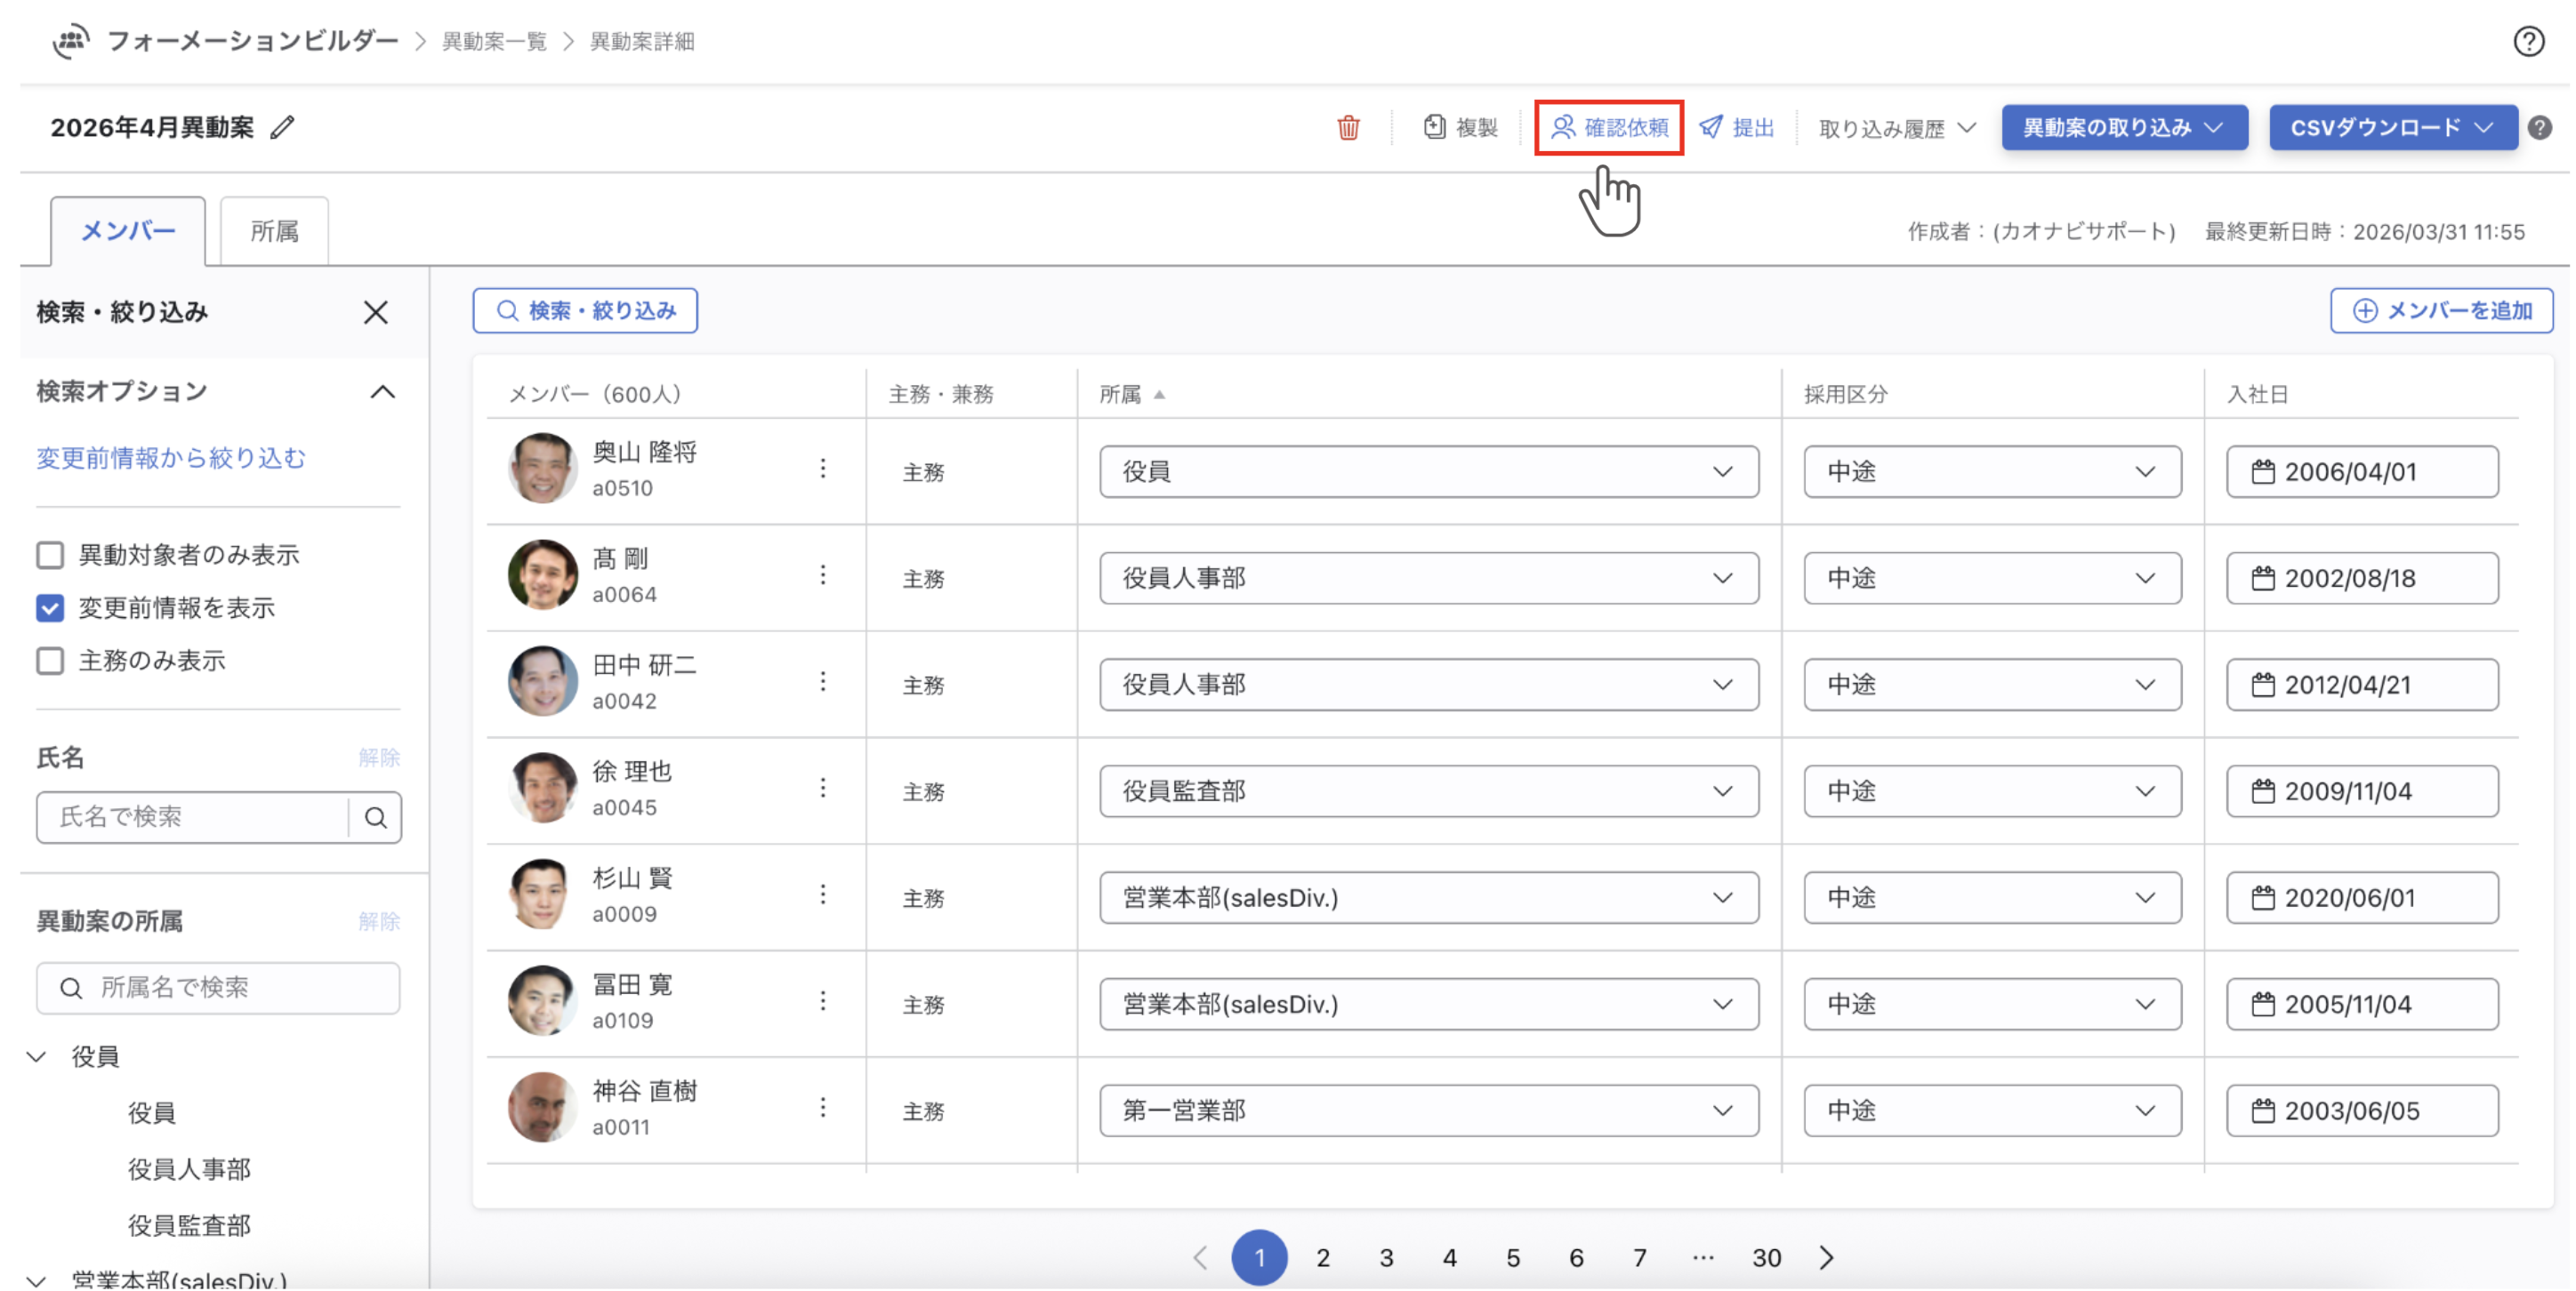Switch to the 所属 tab
The width and height of the screenshot is (2576, 1291).
pos(274,232)
